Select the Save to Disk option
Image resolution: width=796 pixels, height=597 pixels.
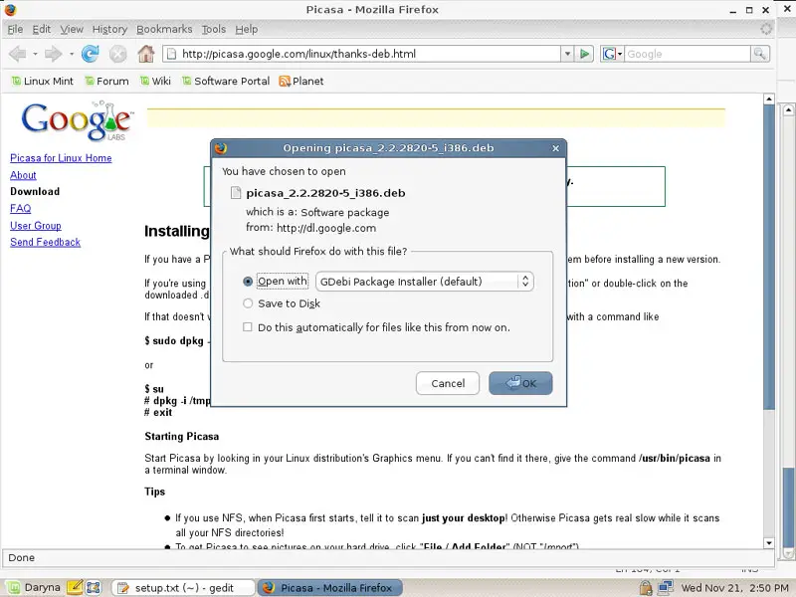248,303
